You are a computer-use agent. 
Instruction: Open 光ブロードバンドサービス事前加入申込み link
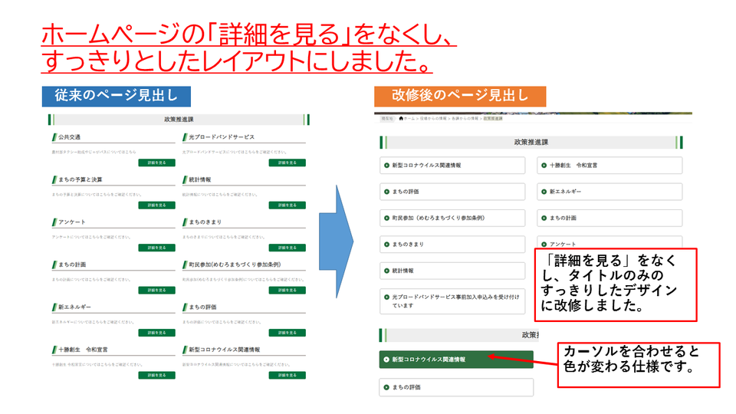pyautogui.click(x=455, y=301)
